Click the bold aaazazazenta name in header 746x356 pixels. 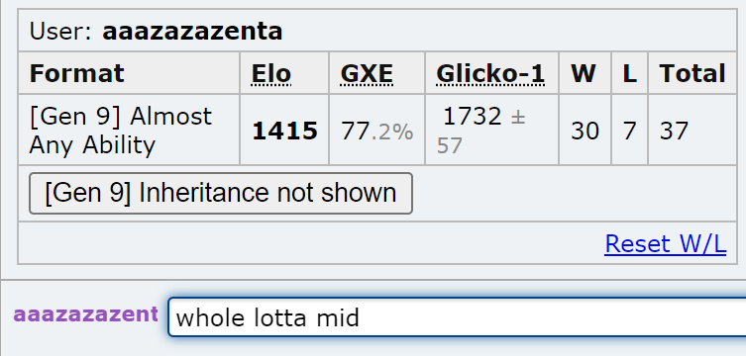192,32
